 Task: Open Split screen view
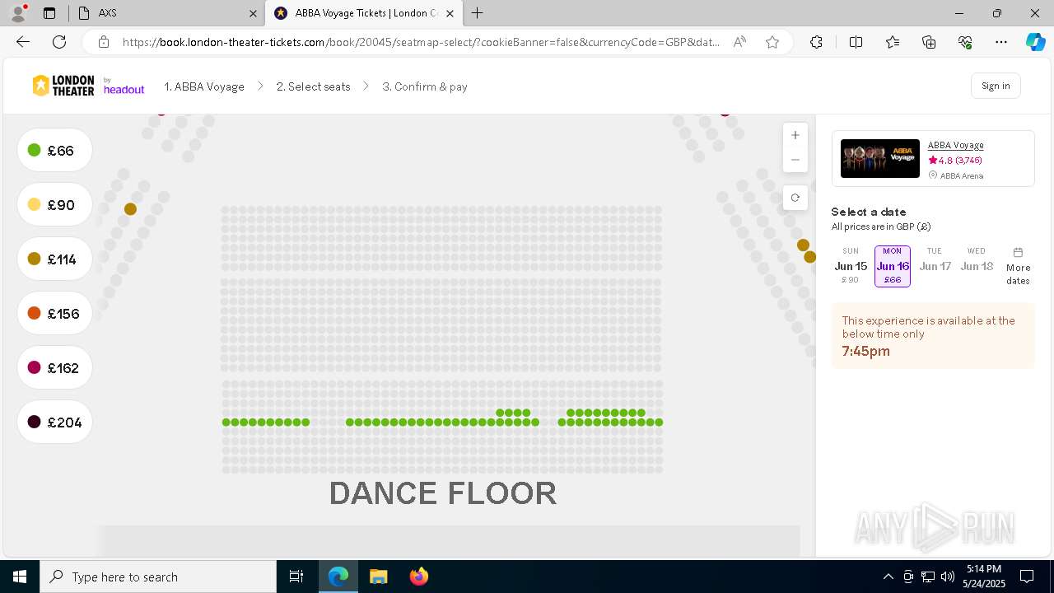point(856,42)
